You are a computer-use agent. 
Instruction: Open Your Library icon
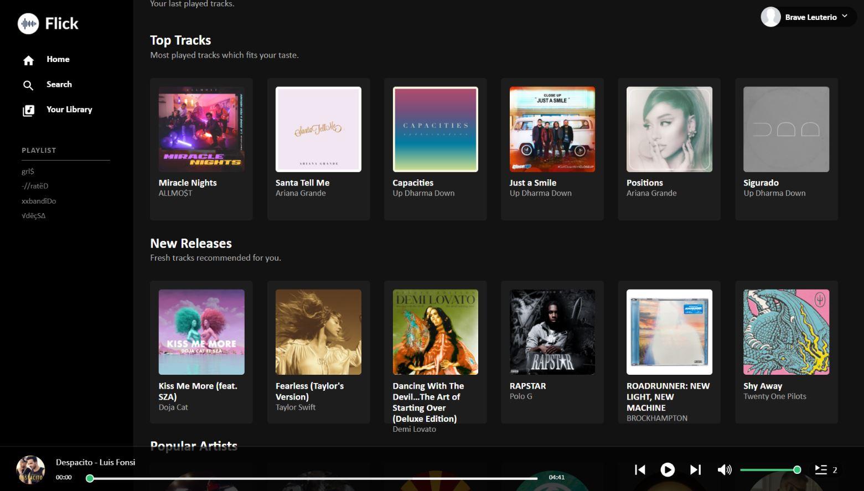(x=28, y=111)
